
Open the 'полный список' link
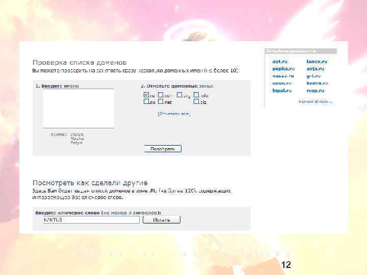click(316, 101)
